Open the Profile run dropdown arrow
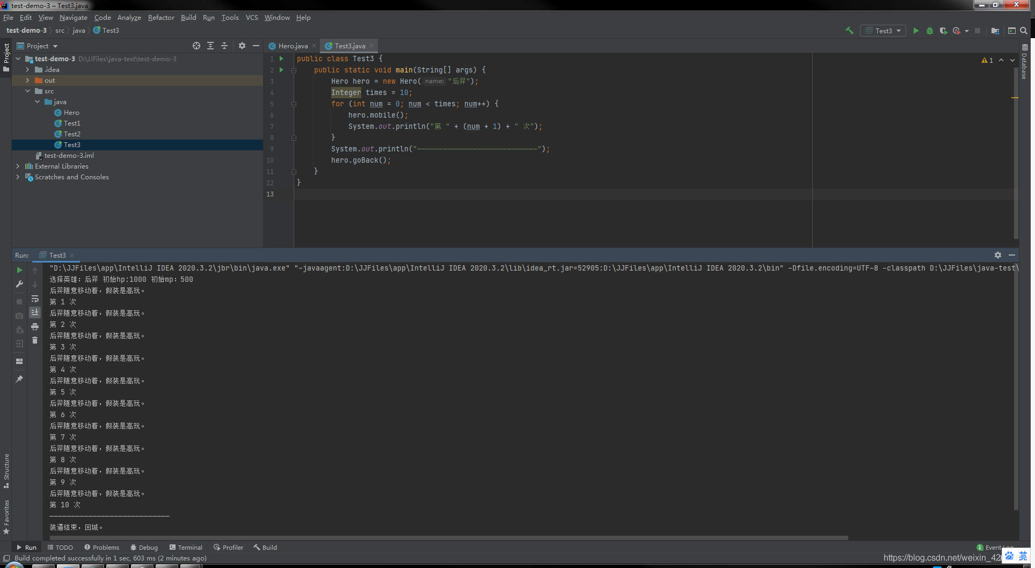Screen dimensions: 1035x568 (967, 31)
